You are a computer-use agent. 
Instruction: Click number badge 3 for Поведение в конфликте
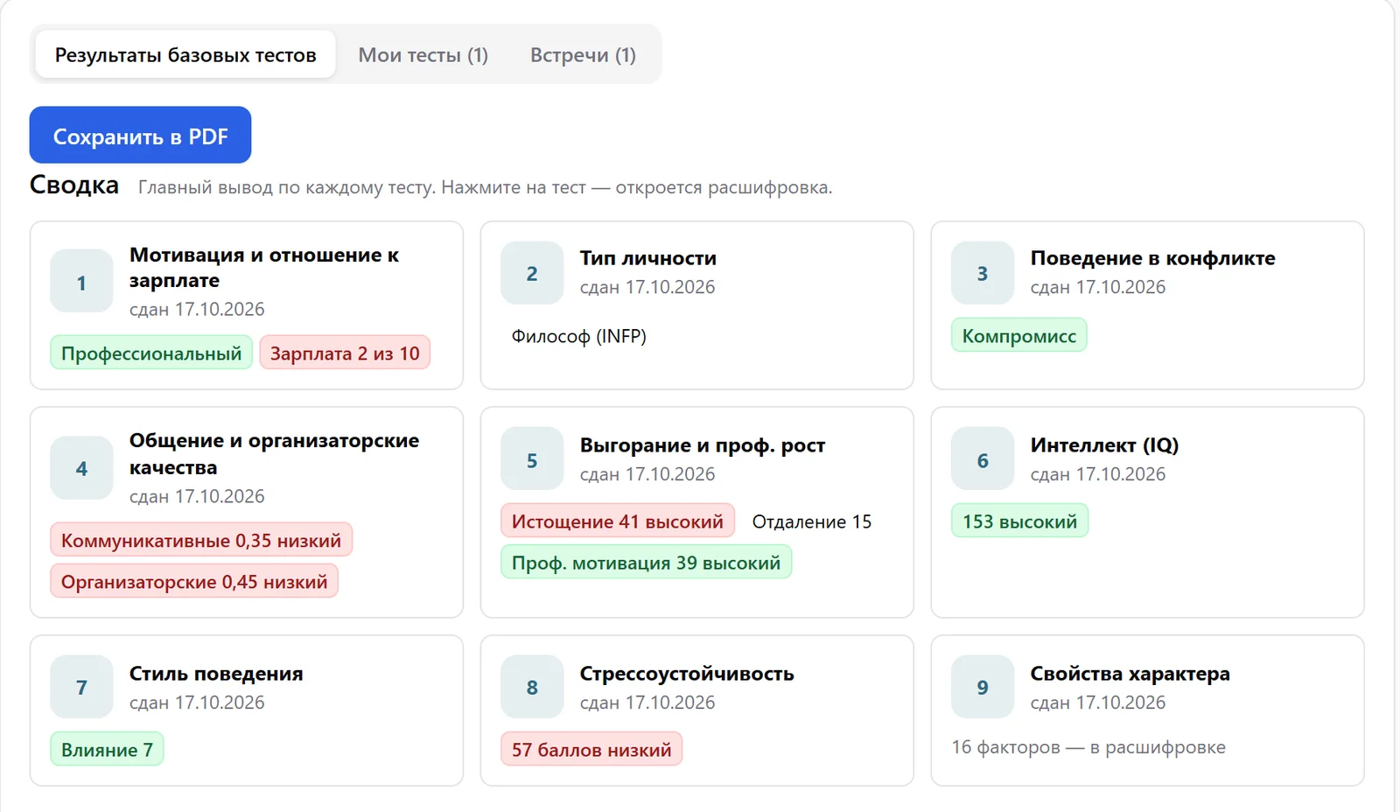(x=983, y=273)
